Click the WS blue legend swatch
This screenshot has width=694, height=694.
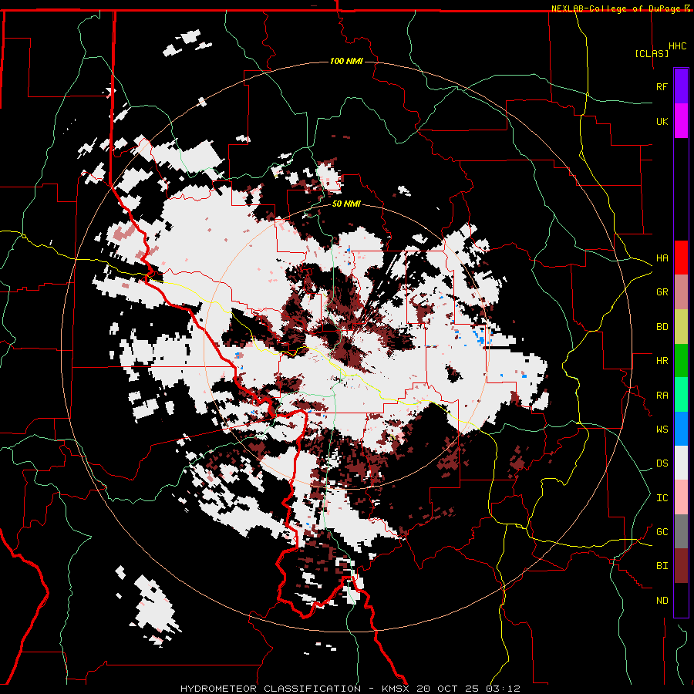pos(681,429)
